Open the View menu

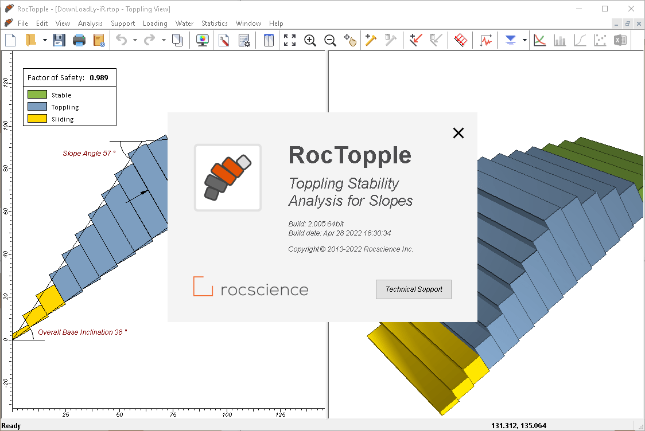63,23
